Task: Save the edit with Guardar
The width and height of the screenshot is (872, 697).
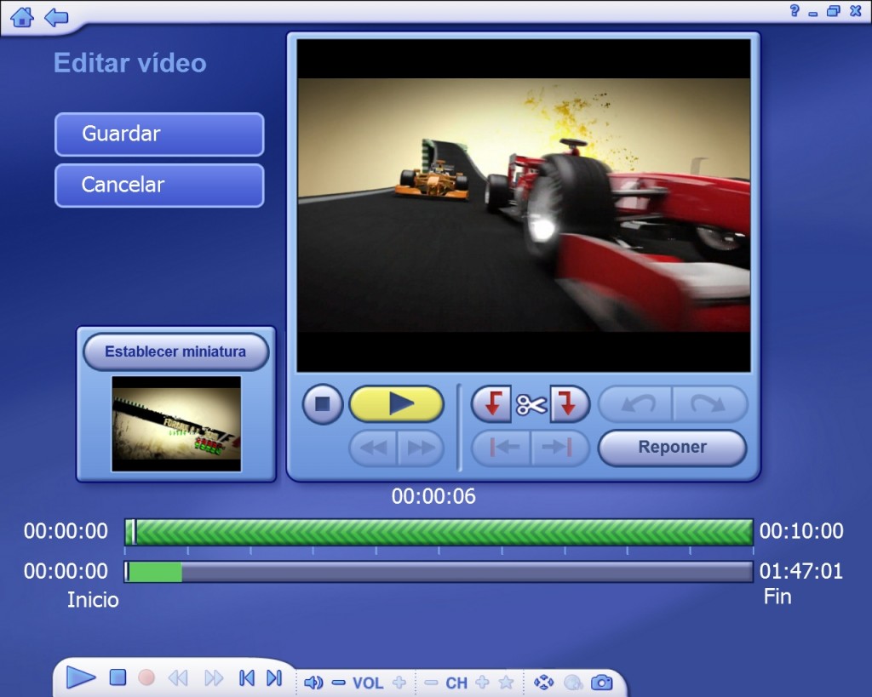Action: click(159, 134)
